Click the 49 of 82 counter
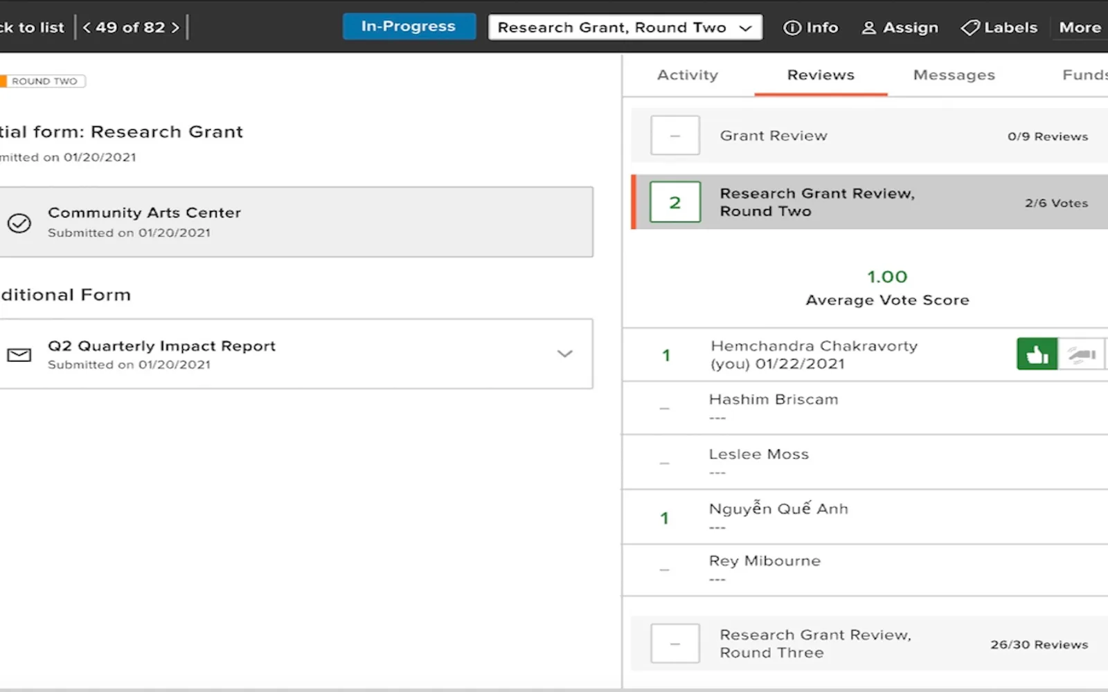 pyautogui.click(x=130, y=28)
